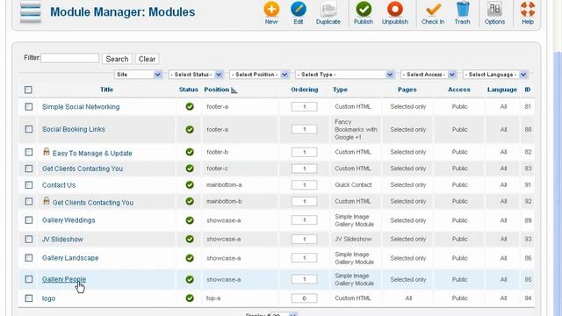Click the Publish toolbar icon
This screenshot has width=562, height=316.
[364, 13]
